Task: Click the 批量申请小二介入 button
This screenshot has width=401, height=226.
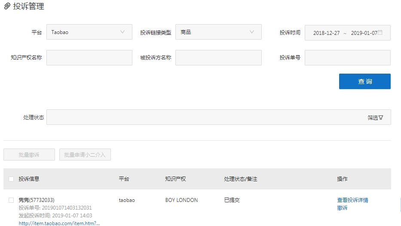Action: tap(85, 155)
